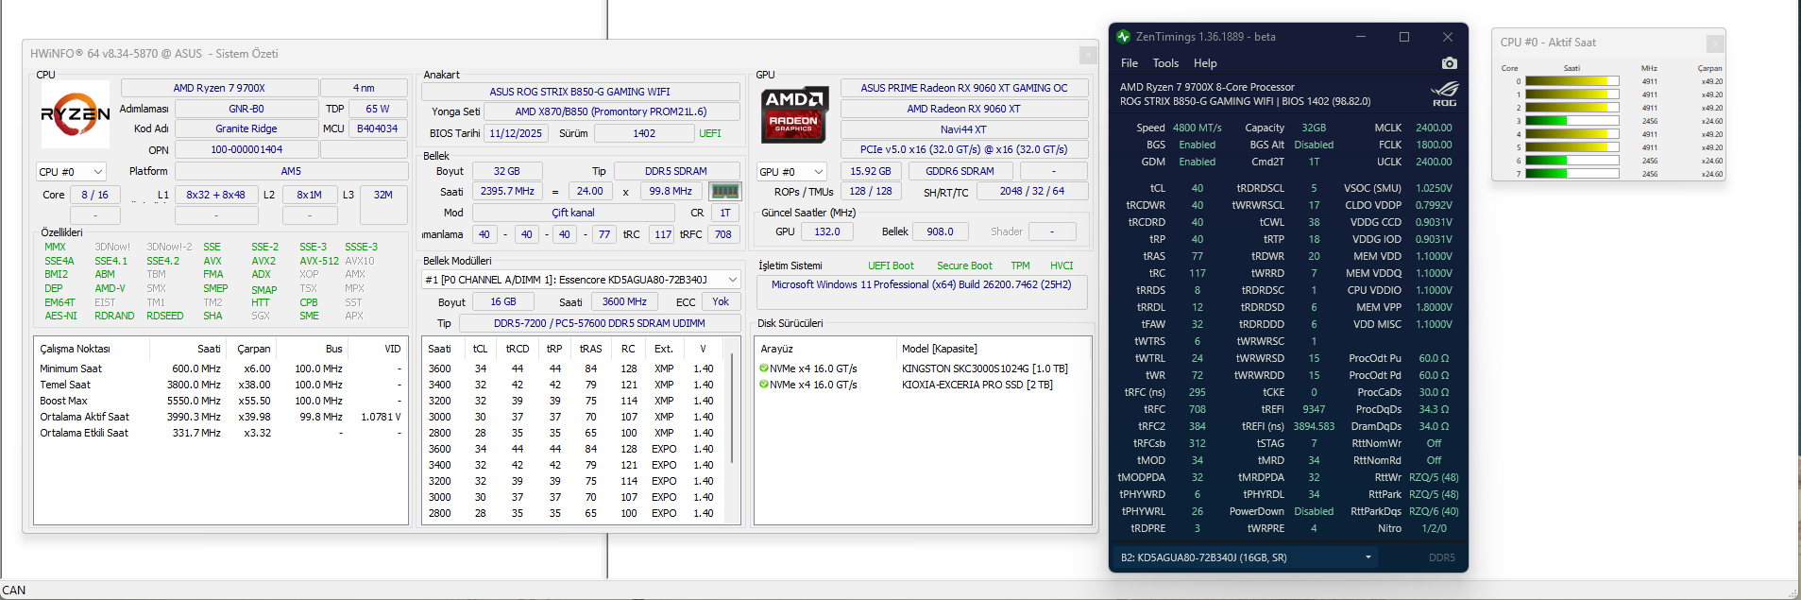
Task: Select the Ortalama Aktif Saat row
Action: coord(221,417)
